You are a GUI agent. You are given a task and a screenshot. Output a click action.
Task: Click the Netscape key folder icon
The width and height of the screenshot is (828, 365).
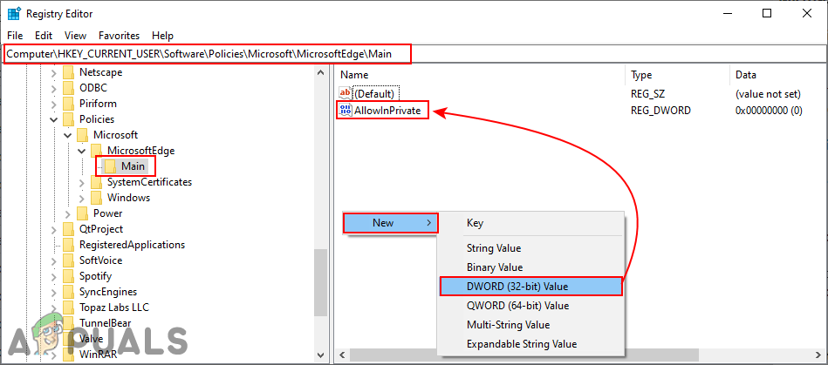tap(68, 72)
